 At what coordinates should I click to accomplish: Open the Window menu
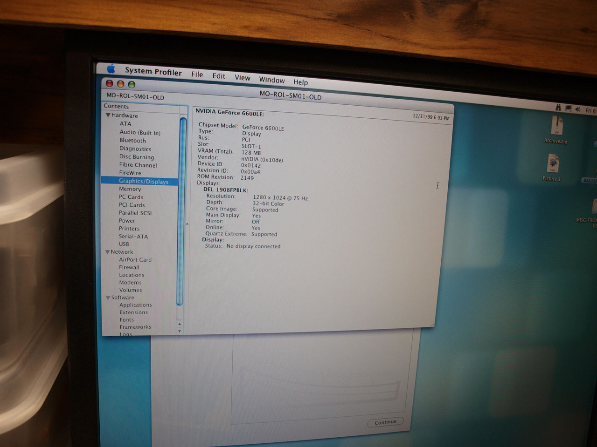coord(272,80)
